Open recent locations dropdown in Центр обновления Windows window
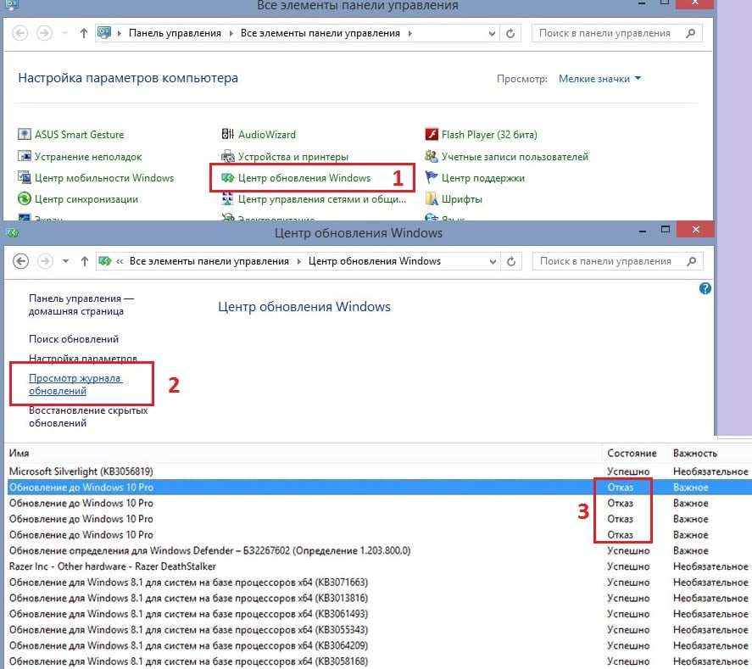 click(65, 261)
